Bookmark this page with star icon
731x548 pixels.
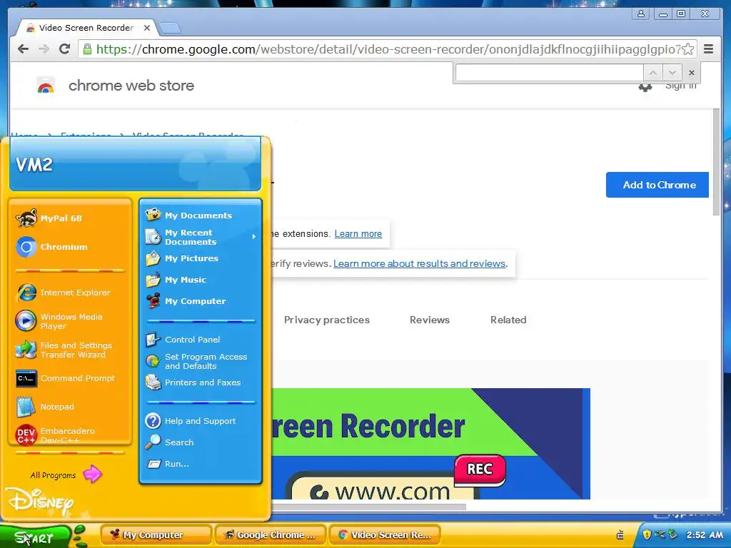click(687, 49)
